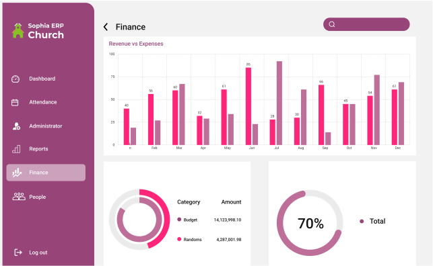The width and height of the screenshot is (433, 266).
Task: Select the Finance sidebar entry label
Action: click(38, 173)
